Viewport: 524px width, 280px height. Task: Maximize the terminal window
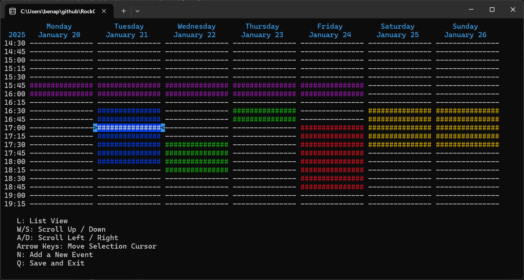click(x=492, y=10)
